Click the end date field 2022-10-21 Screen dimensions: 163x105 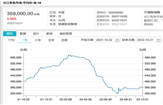pyautogui.click(x=149, y=40)
